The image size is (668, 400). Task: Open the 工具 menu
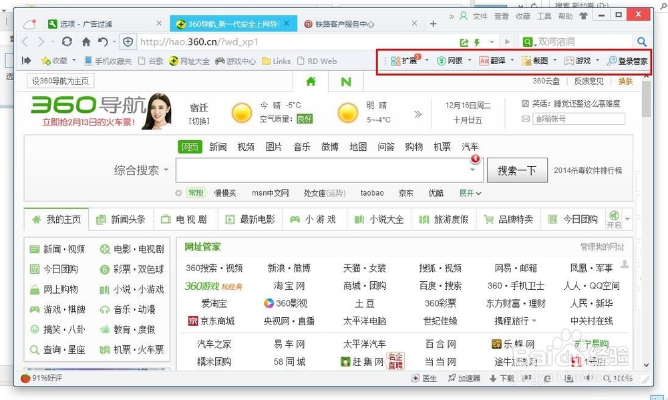544,16
